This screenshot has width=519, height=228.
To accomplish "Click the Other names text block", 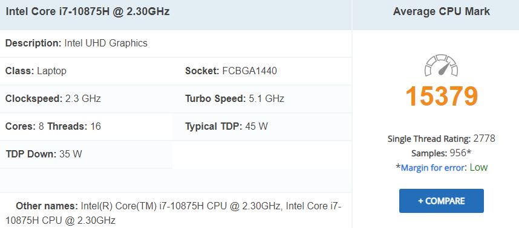I will click(174, 213).
